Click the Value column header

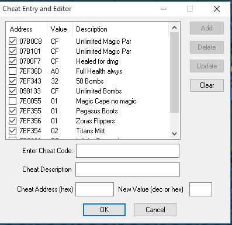60,29
